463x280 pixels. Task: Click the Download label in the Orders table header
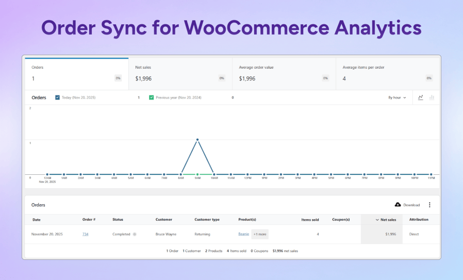click(411, 205)
